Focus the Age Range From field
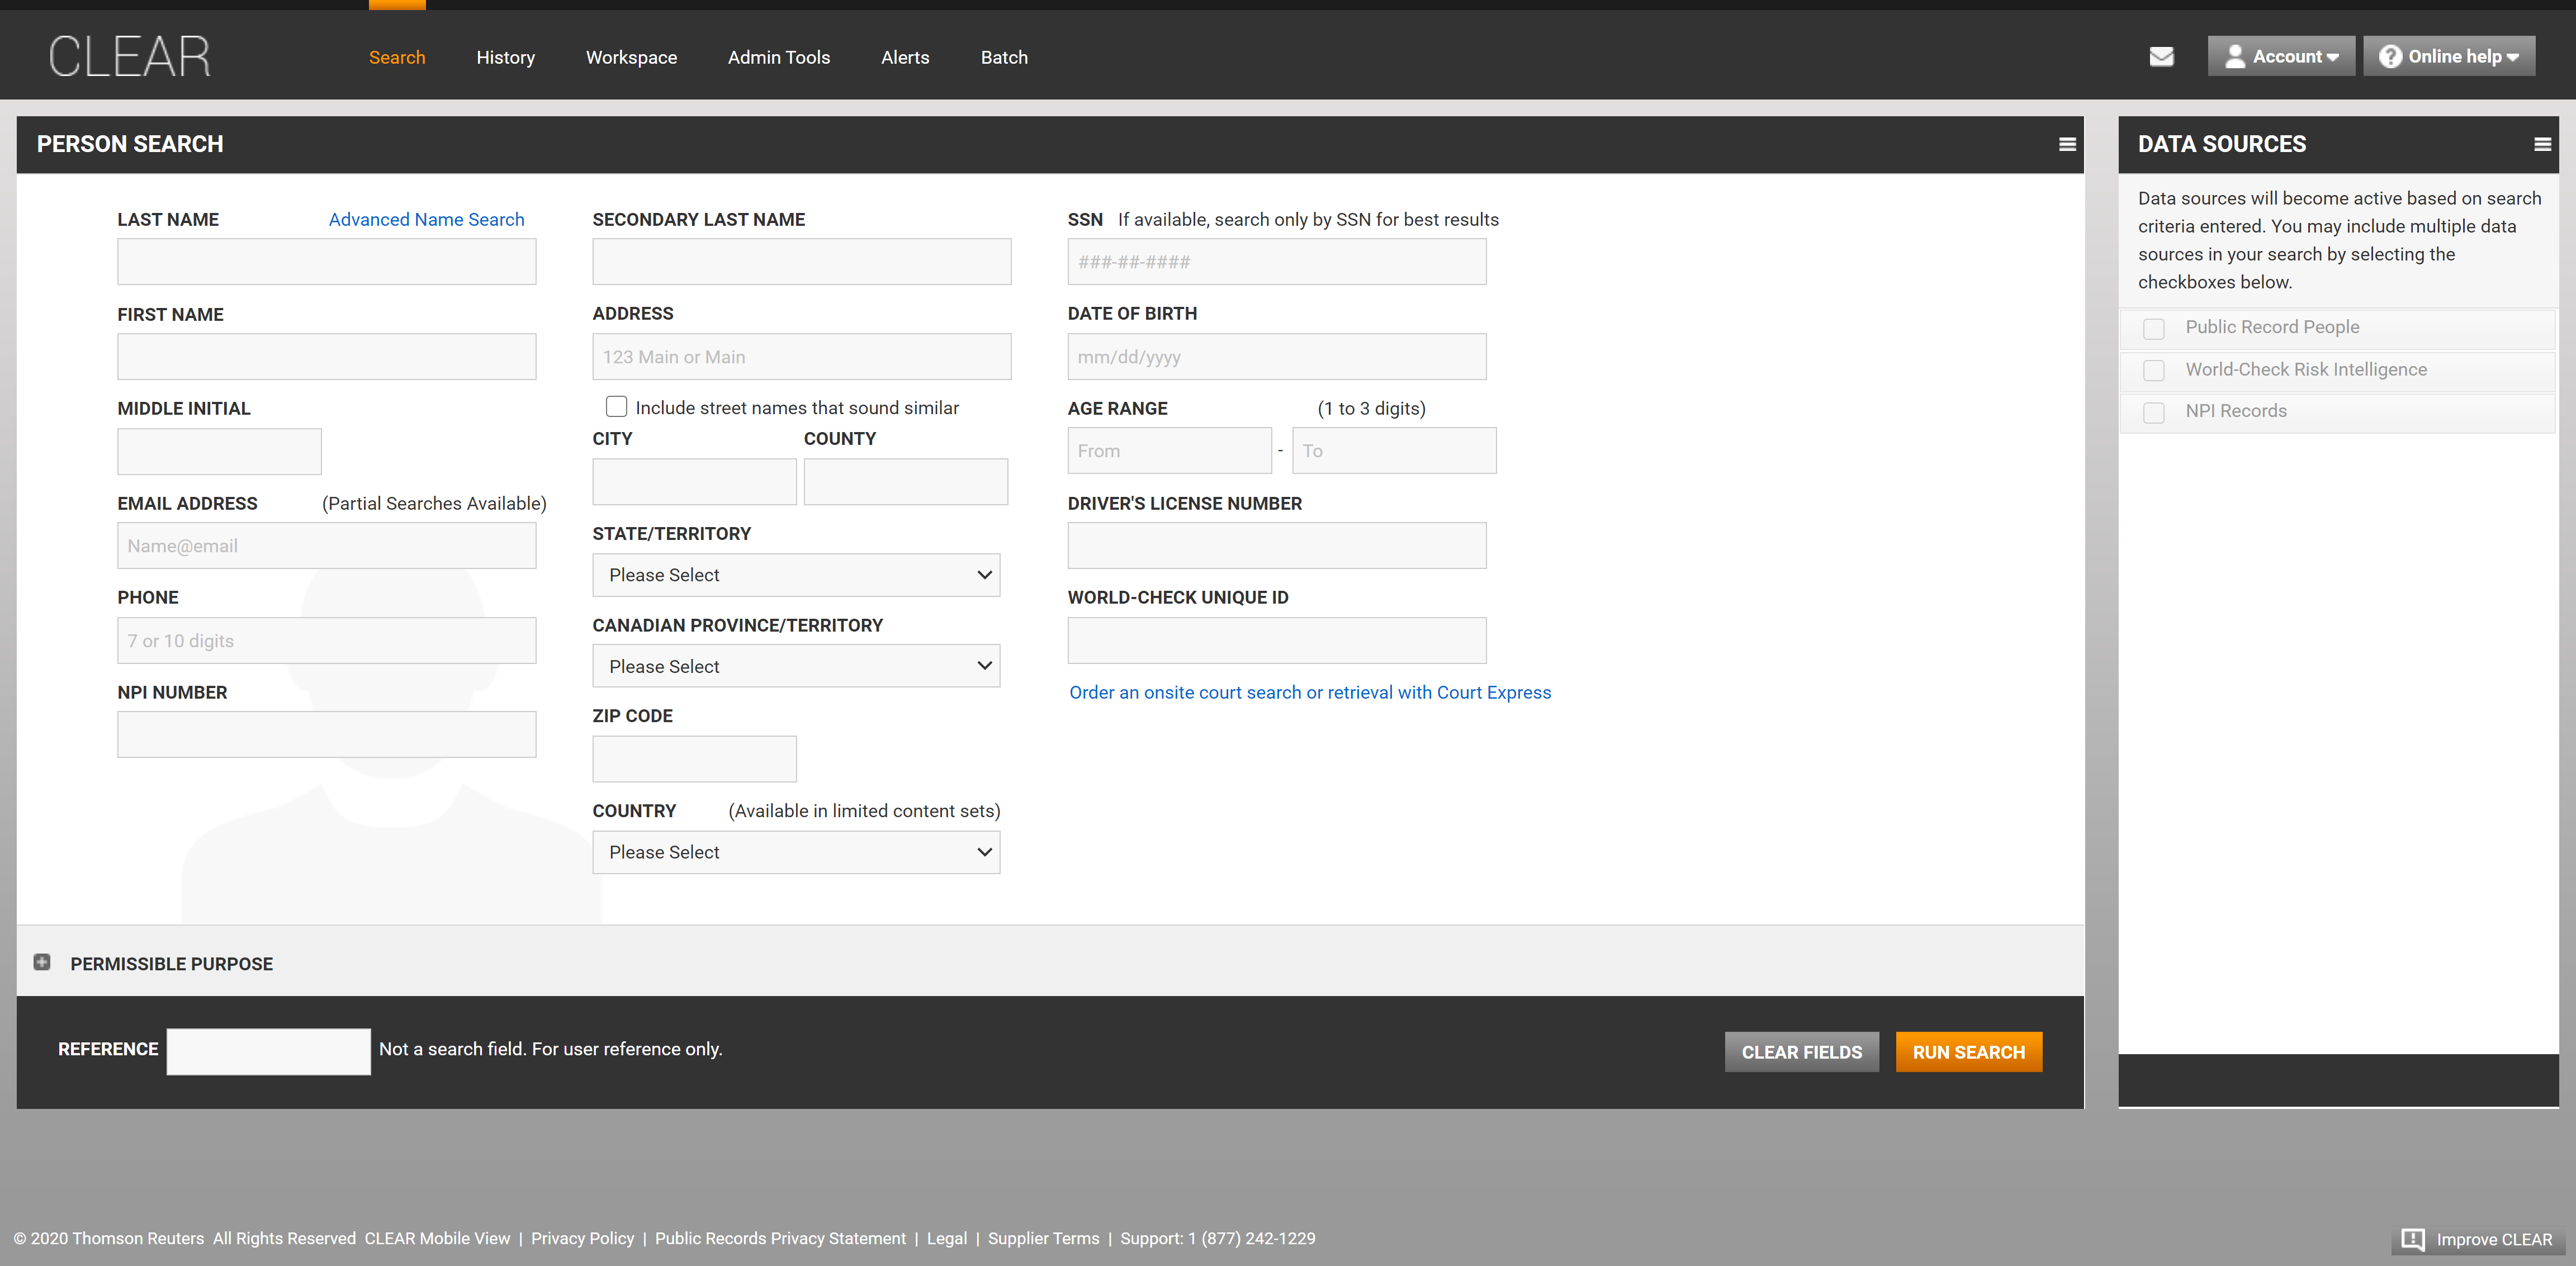 pyautogui.click(x=1169, y=451)
